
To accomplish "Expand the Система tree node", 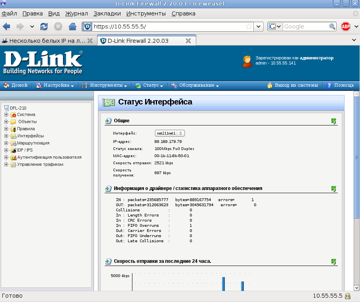I will 6,114.
